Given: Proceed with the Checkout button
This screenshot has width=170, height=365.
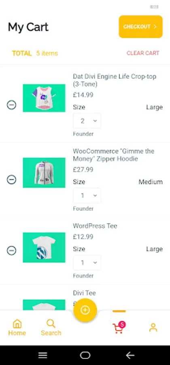Looking at the screenshot, I should (141, 26).
